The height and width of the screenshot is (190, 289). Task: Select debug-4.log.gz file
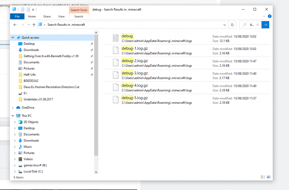(x=187, y=87)
